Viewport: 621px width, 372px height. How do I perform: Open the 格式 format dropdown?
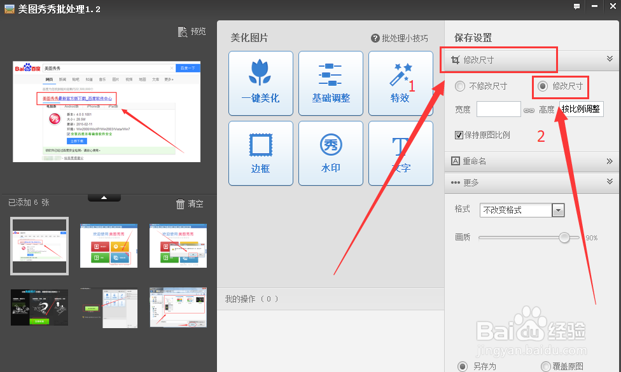522,210
